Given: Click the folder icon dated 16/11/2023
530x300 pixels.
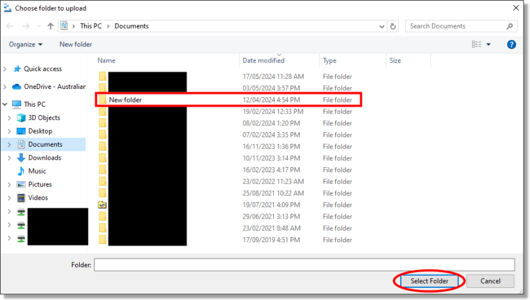Looking at the screenshot, I should click(103, 146).
